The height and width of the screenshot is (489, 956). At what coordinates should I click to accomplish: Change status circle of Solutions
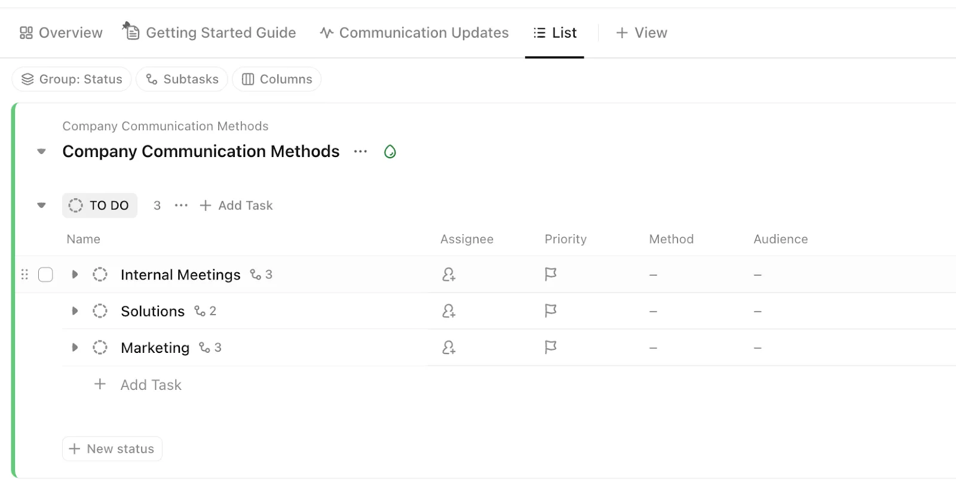pos(100,311)
